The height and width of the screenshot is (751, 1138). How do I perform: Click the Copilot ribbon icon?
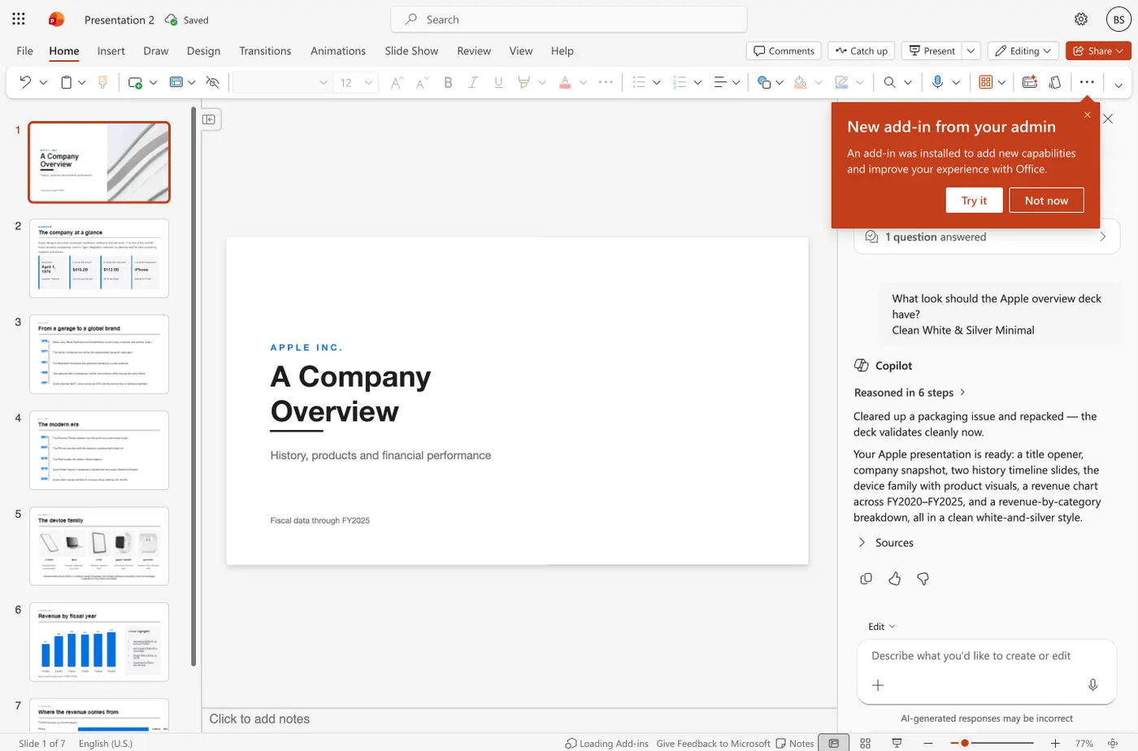click(1055, 82)
